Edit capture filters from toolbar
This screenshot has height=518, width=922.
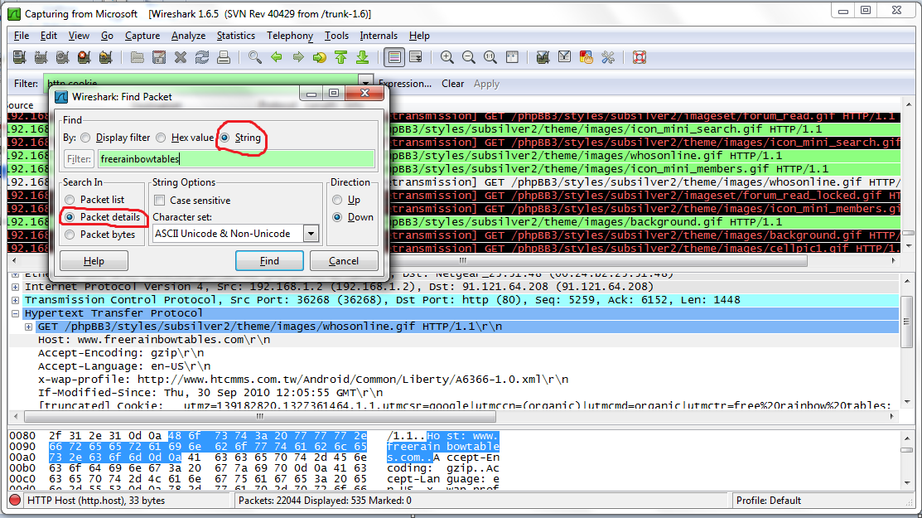[543, 57]
